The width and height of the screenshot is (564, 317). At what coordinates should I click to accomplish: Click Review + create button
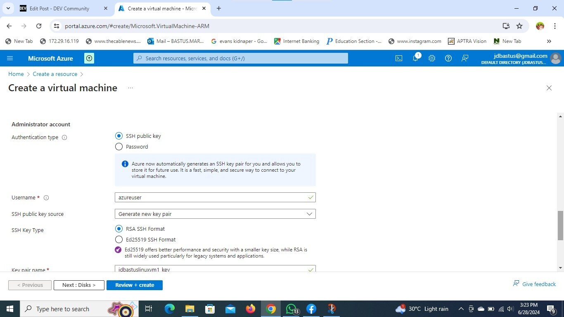coord(135,285)
